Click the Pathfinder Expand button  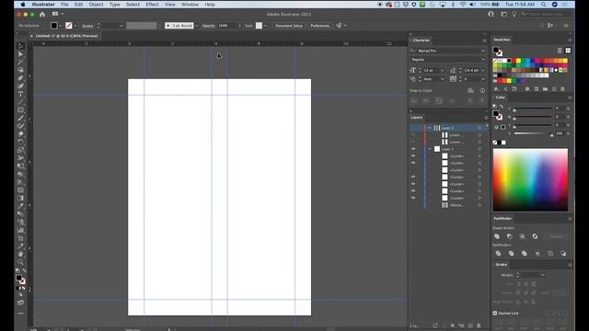click(x=556, y=236)
